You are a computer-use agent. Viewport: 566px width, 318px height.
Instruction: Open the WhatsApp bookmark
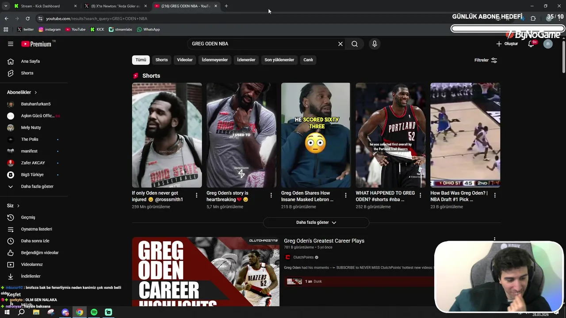point(148,30)
